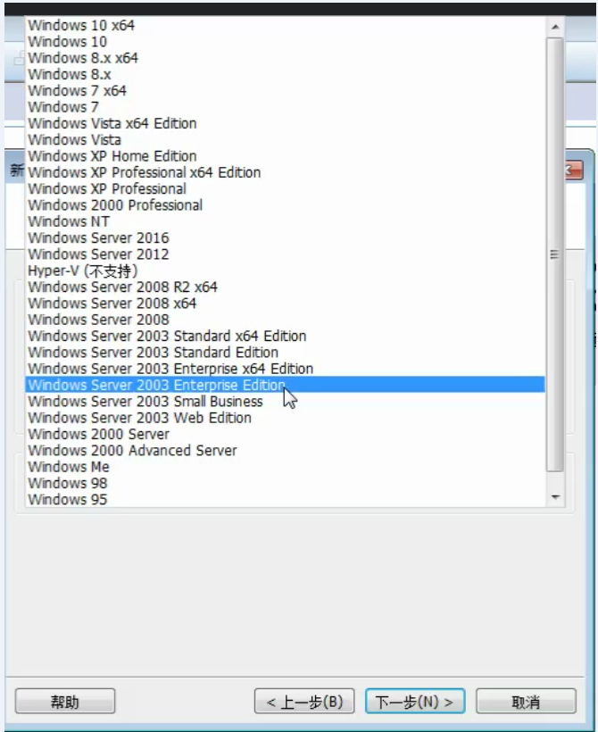Click the 帮助 help button
598x732 pixels.
coord(65,701)
